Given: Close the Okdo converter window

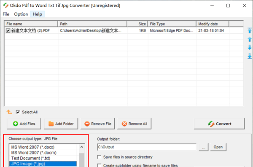Looking at the screenshot, I should (244, 5).
